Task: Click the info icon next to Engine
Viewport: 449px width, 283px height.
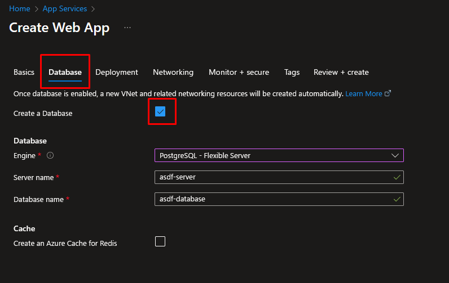Action: [50, 156]
